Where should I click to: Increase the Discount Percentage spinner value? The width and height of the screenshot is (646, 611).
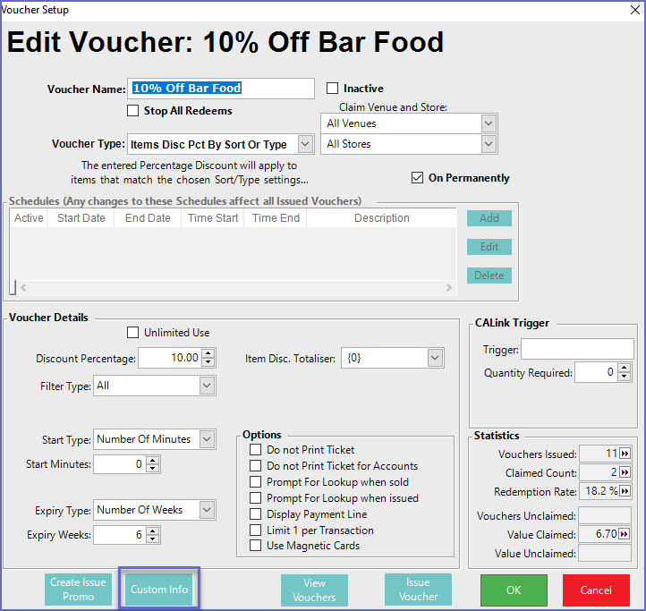click(208, 354)
